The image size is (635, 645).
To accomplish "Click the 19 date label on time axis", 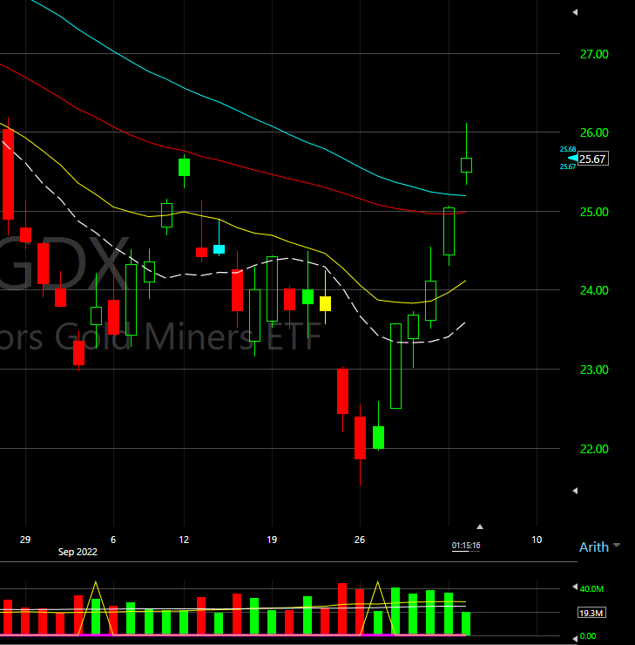I will click(x=272, y=540).
